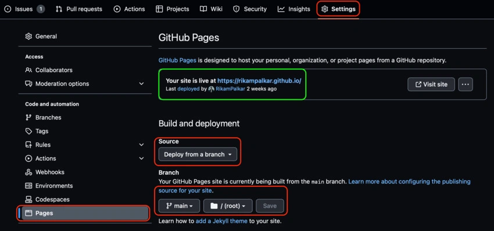494x231 pixels.
Task: Open the main branch dropdown
Action: 179,206
